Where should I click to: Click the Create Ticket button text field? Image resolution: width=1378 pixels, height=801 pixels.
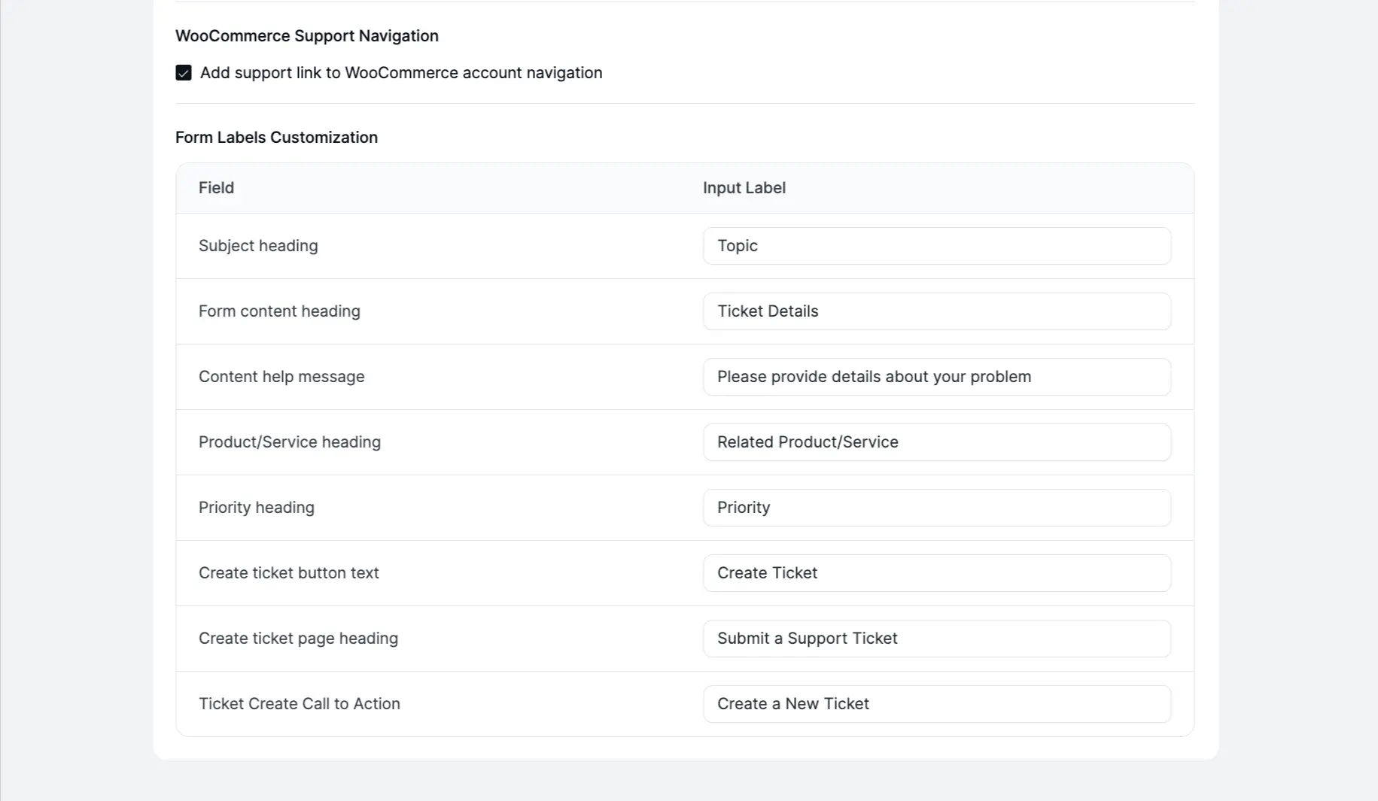936,572
